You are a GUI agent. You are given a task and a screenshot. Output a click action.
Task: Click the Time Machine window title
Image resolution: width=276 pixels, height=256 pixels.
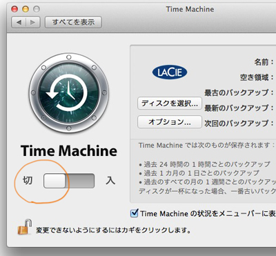tap(190, 9)
